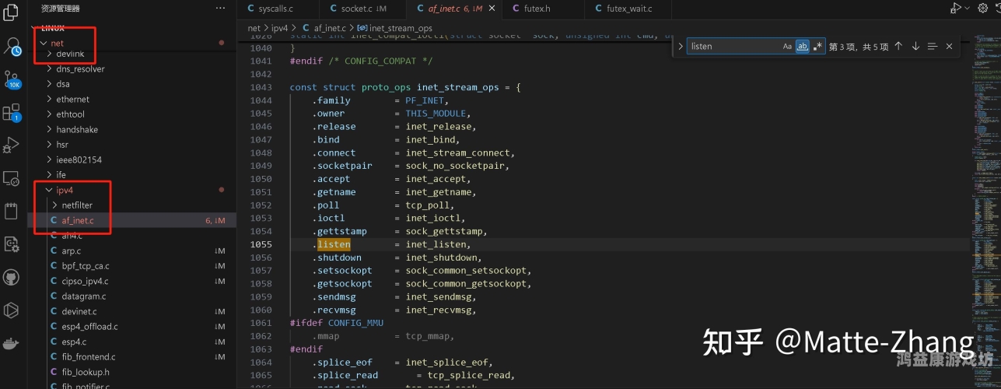The image size is (1001, 389).
Task: Open the Run and Debug view
Action: click(x=12, y=145)
